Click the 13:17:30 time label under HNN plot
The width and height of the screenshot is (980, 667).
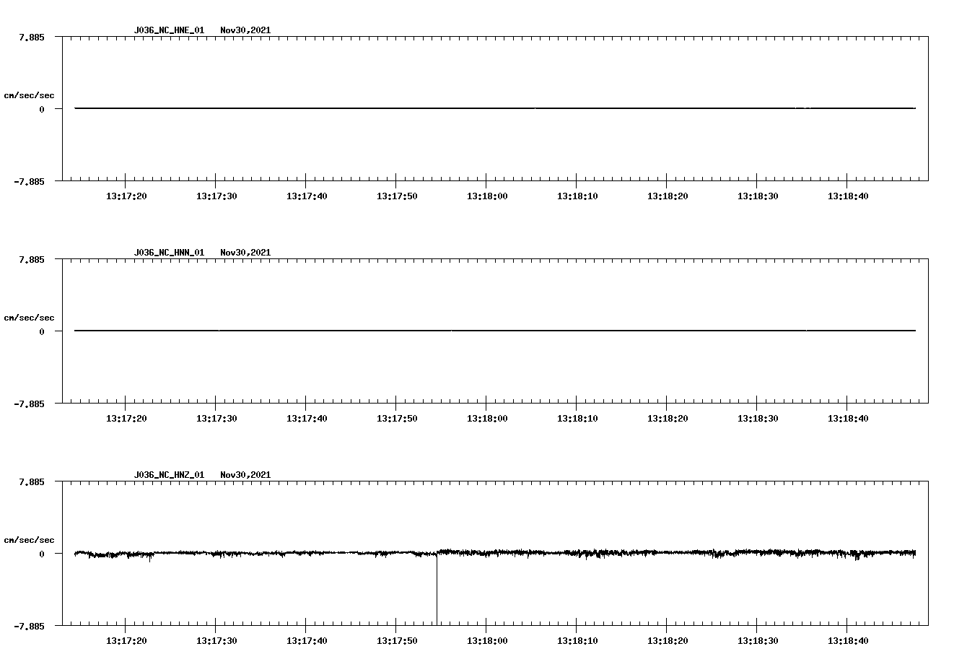[216, 419]
